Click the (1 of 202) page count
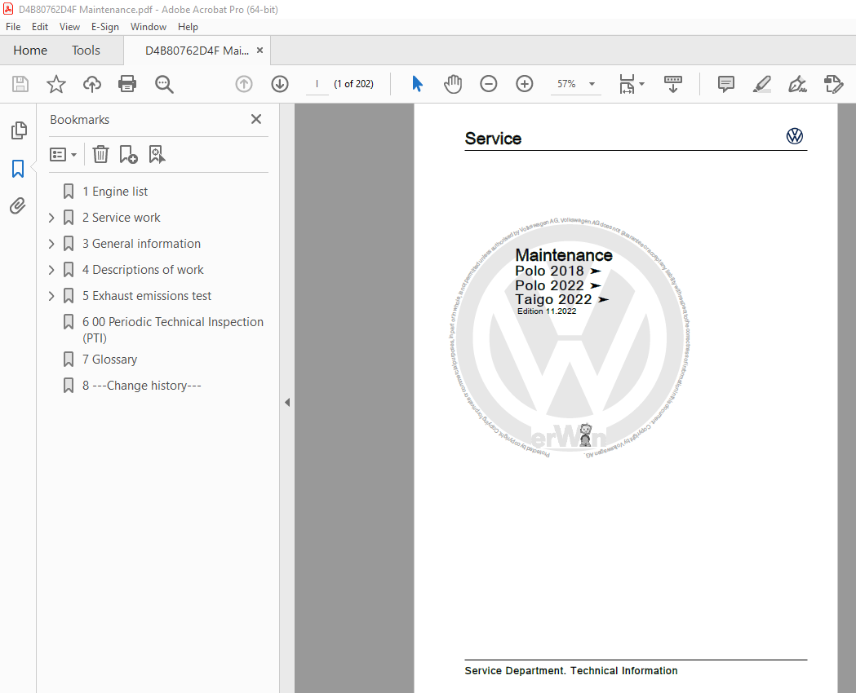 pyautogui.click(x=354, y=84)
